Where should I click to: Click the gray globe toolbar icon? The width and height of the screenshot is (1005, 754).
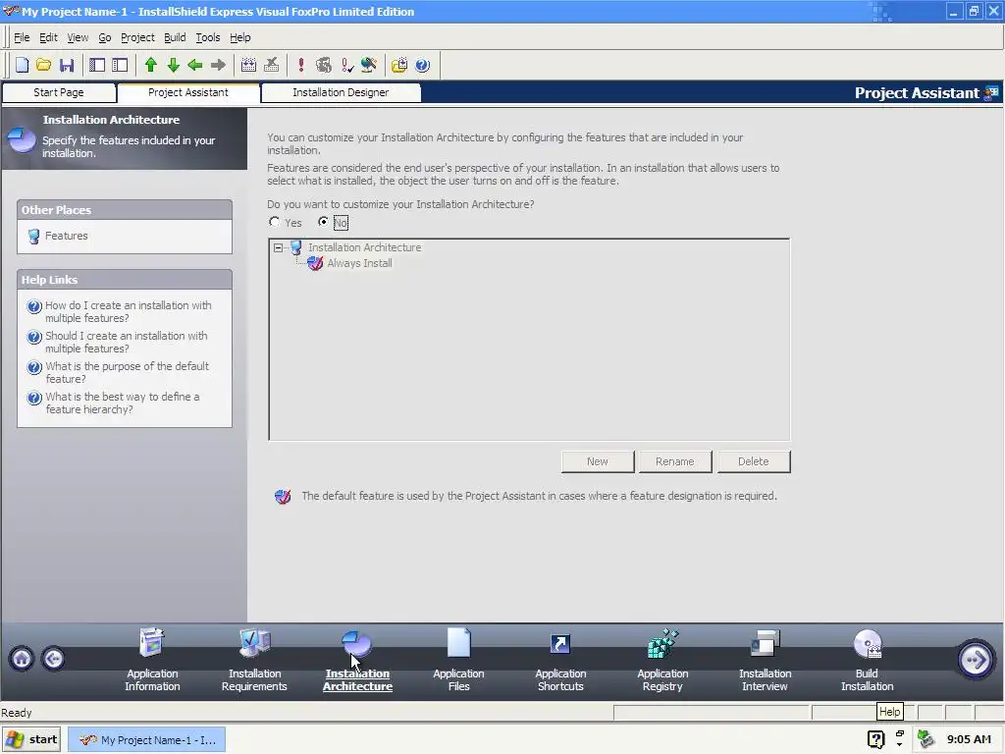[x=324, y=65]
